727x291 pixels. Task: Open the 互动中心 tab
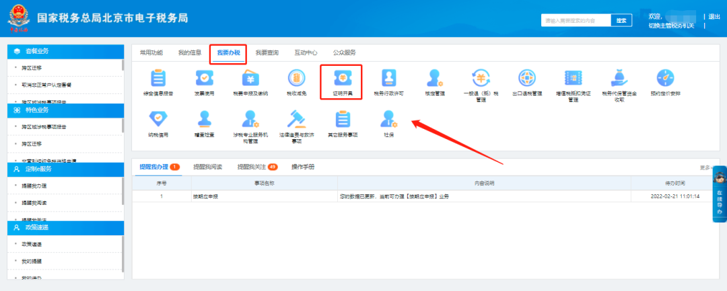306,52
